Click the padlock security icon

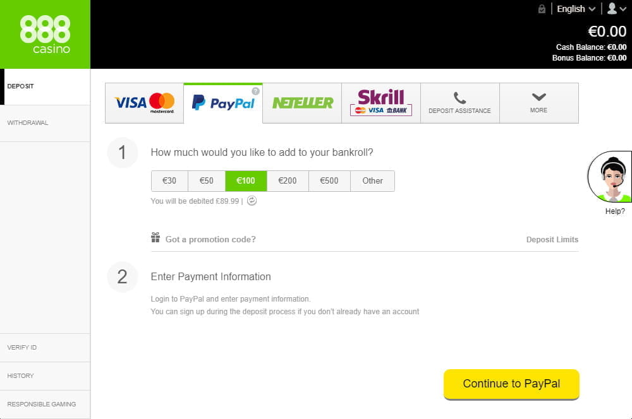click(x=542, y=9)
